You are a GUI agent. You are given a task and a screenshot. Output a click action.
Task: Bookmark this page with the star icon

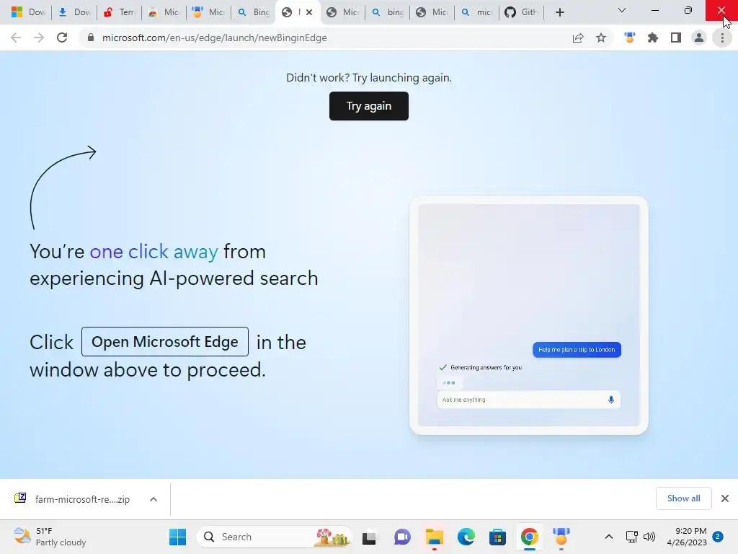(x=601, y=38)
